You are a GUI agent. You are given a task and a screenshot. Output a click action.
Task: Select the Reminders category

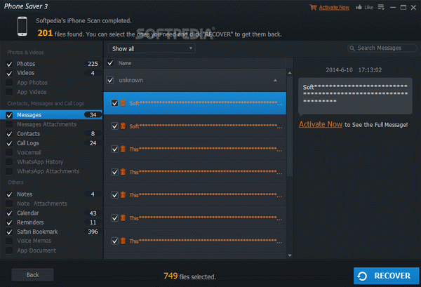[x=30, y=222]
